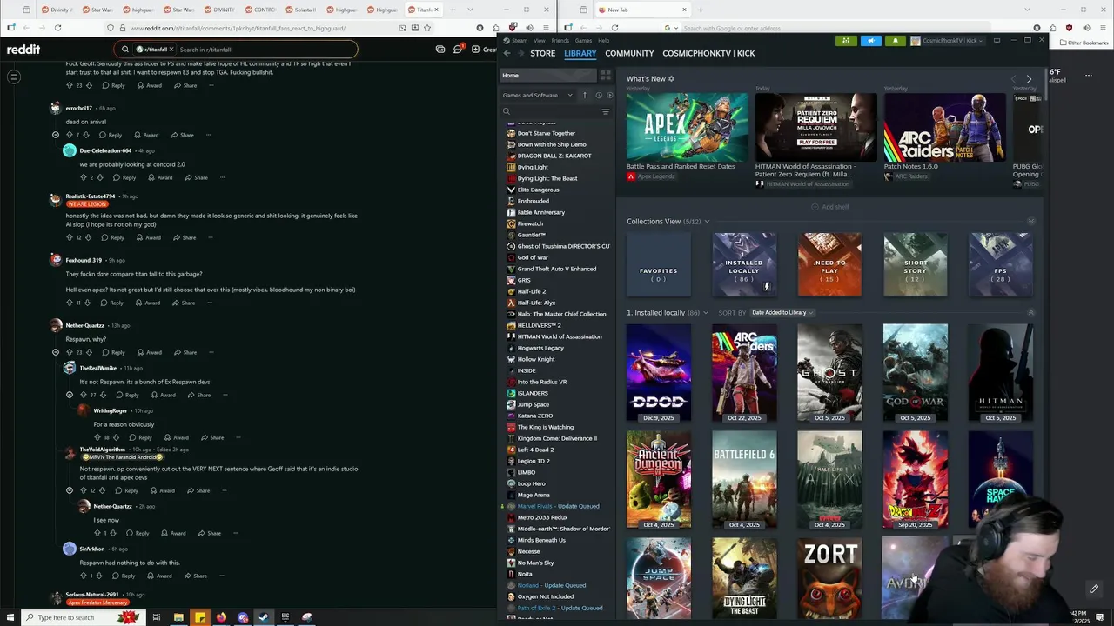The width and height of the screenshot is (1114, 626).
Task: Open Steam from the taskbar
Action: [x=264, y=617]
